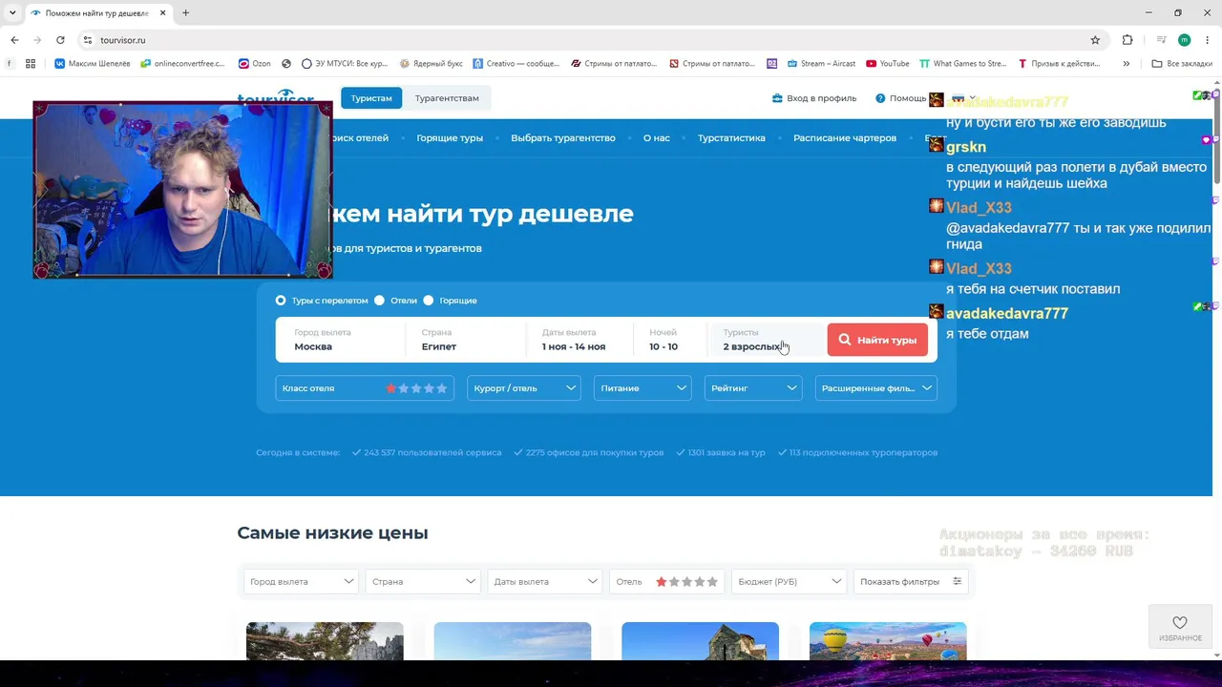The width and height of the screenshot is (1222, 687).
Task: Open the Chrome three-dot menu
Action: [x=1208, y=40]
